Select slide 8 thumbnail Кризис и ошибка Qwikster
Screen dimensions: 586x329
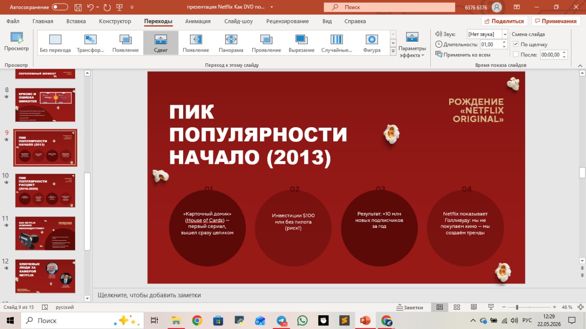click(45, 105)
